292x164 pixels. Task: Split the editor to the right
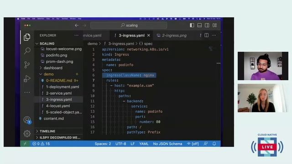pos(207,36)
